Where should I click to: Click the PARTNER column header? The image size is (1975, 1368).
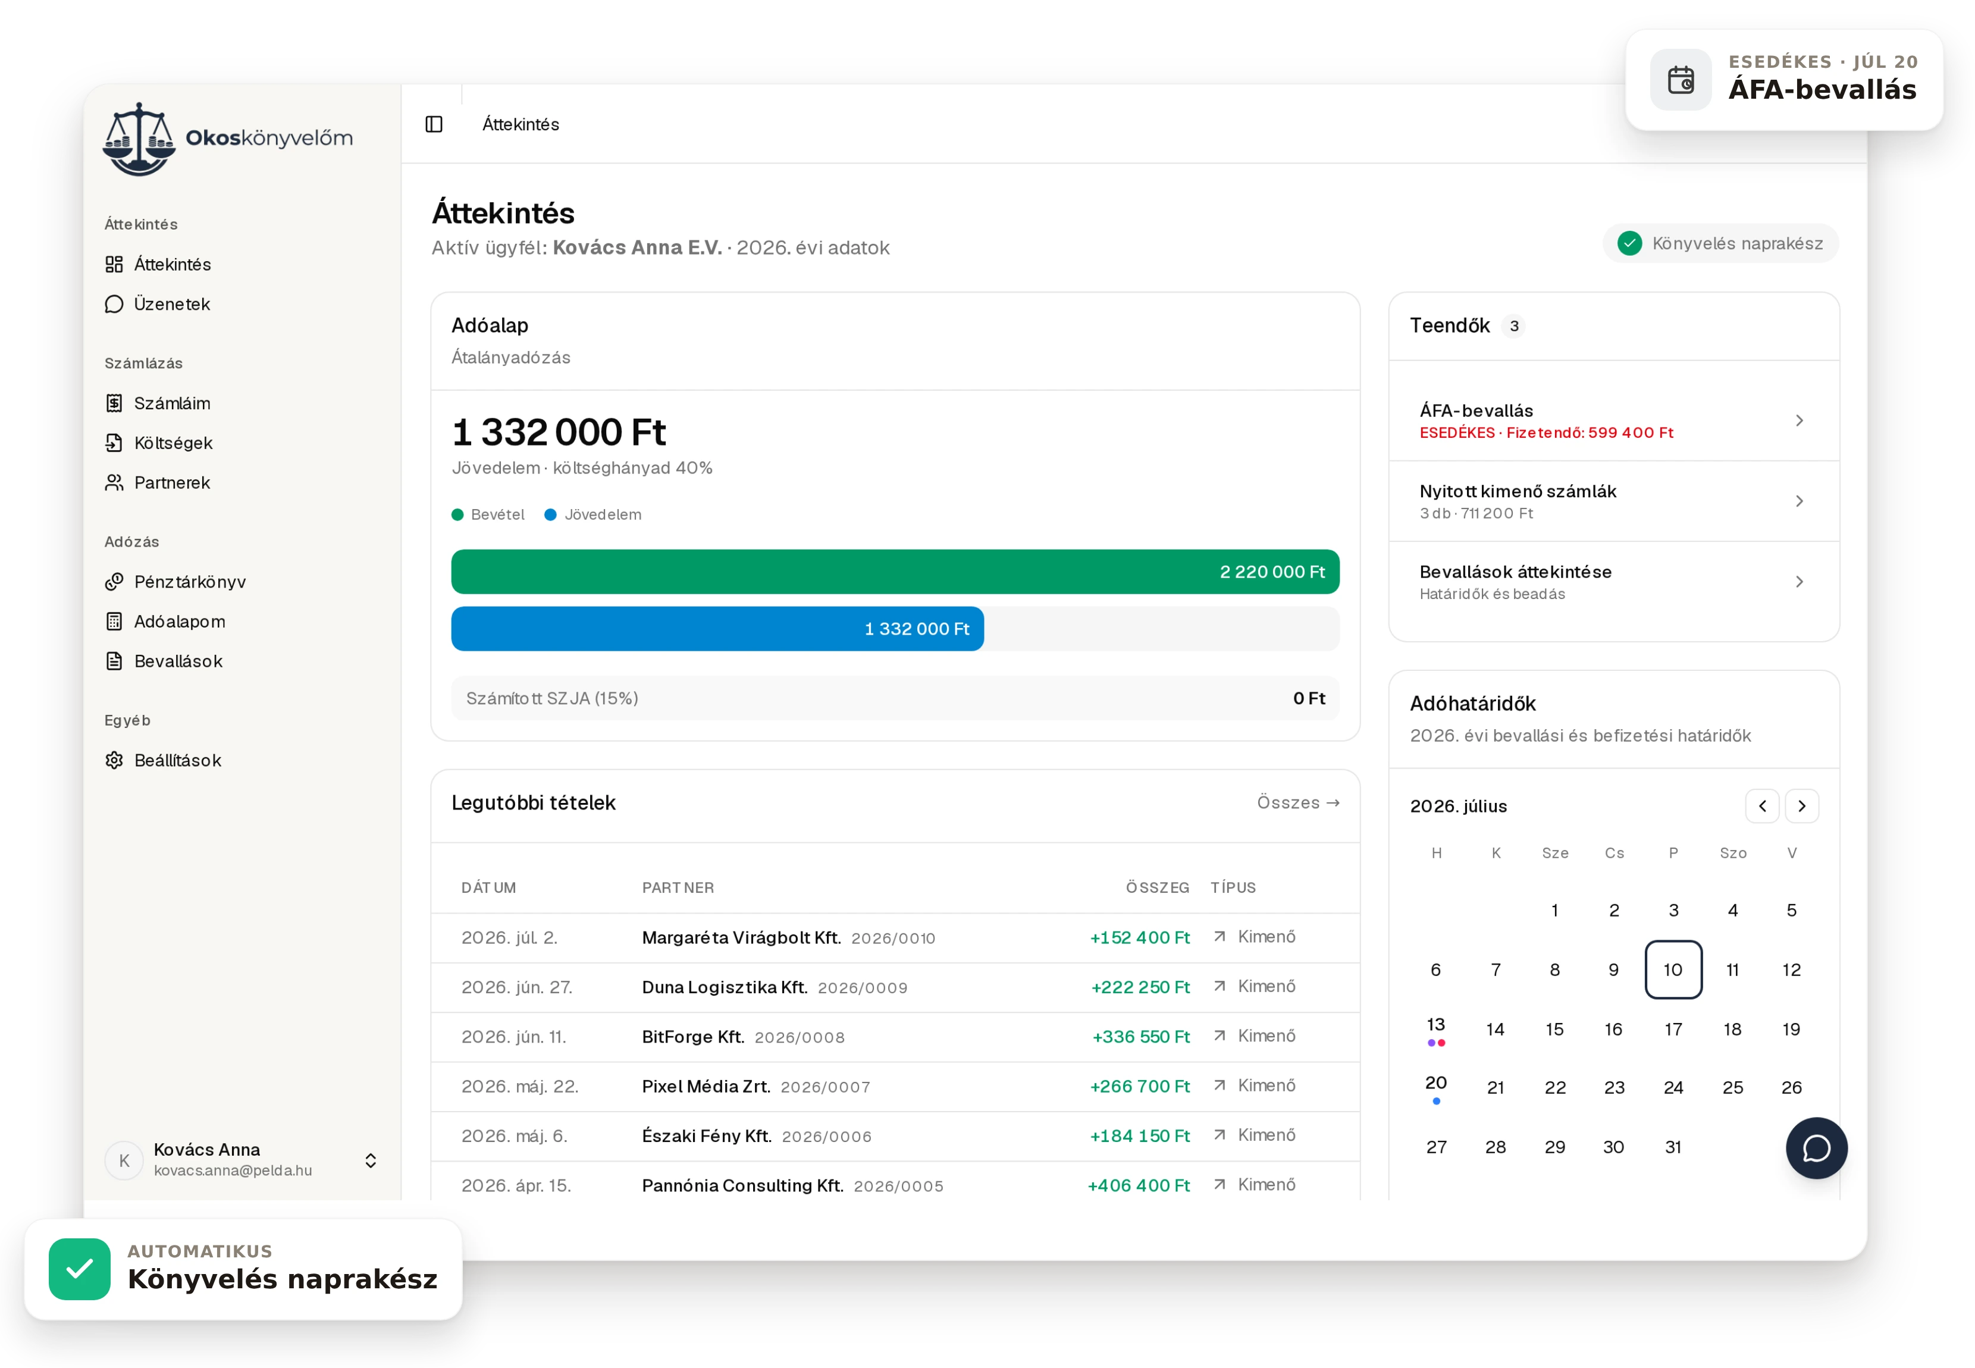(678, 888)
